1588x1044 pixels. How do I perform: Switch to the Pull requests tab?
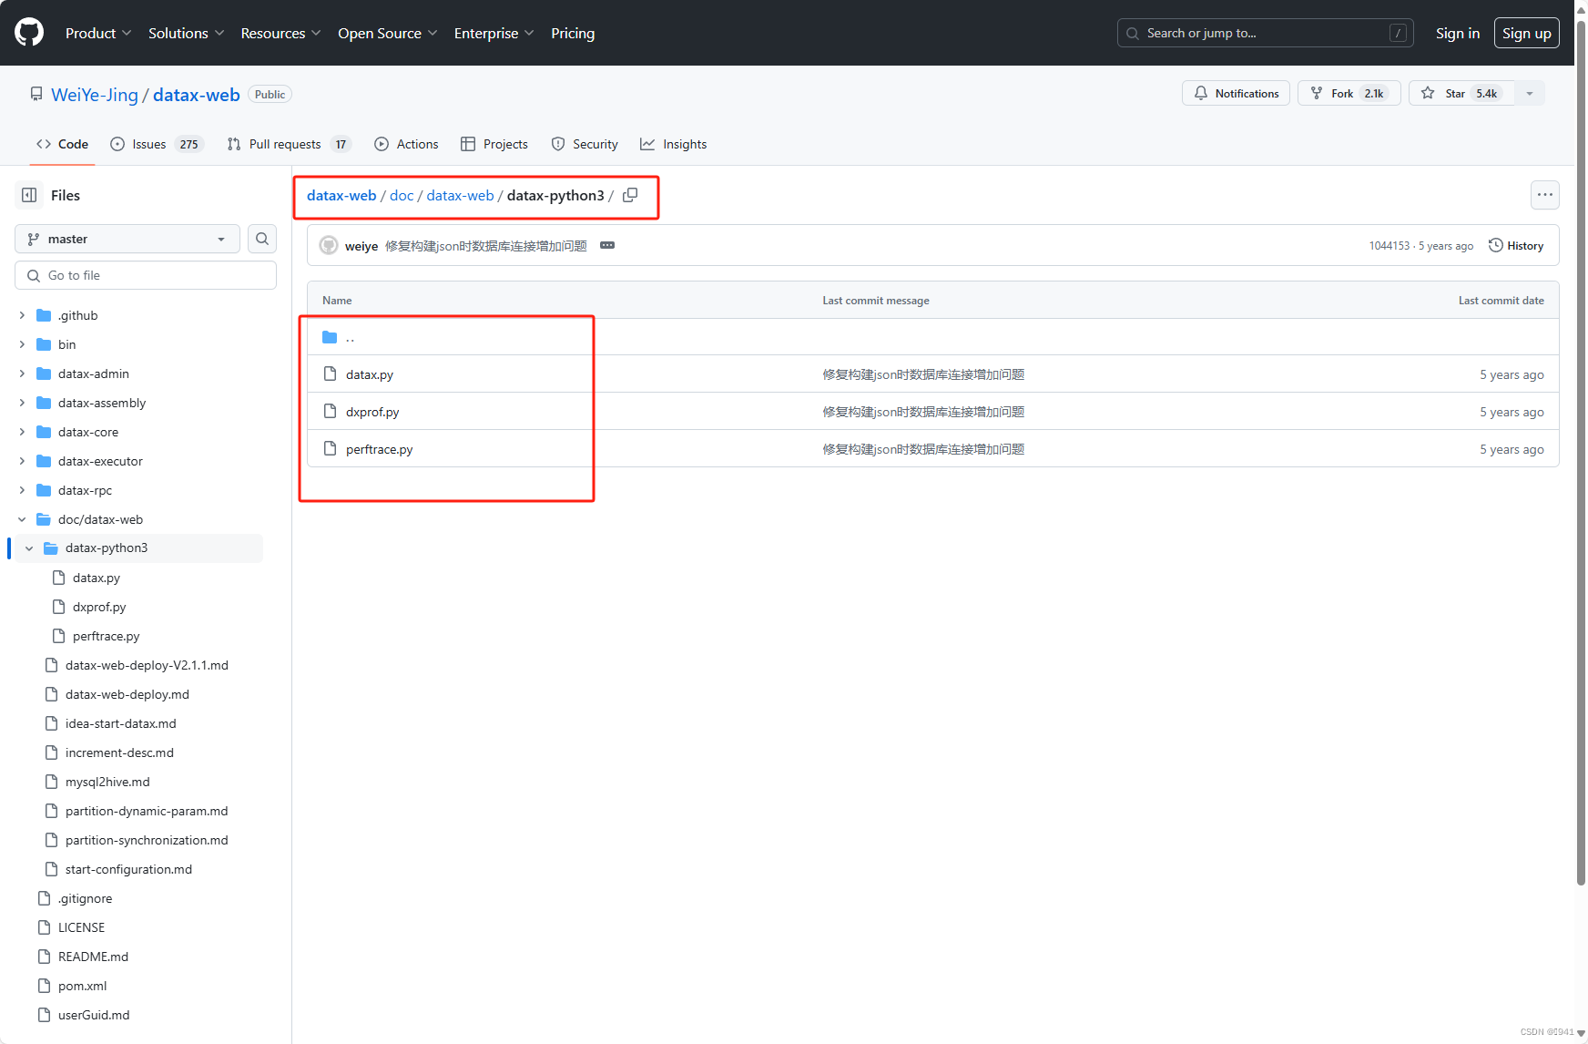pyautogui.click(x=289, y=144)
